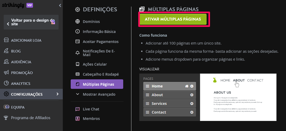
Task: Click the pages icon beside Múltiplas Páginas heading
Action: point(142,9)
